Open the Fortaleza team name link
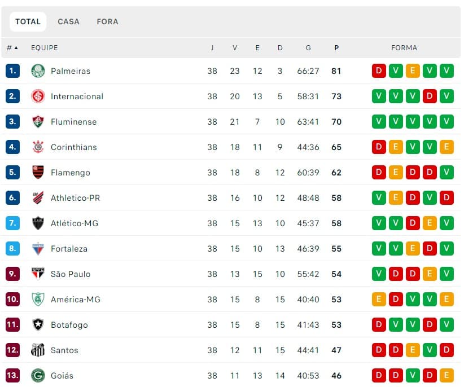Image resolution: width=464 pixels, height=387 pixels. coord(69,249)
